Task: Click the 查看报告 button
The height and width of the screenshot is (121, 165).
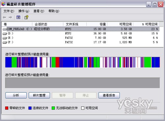Action: [109, 95]
